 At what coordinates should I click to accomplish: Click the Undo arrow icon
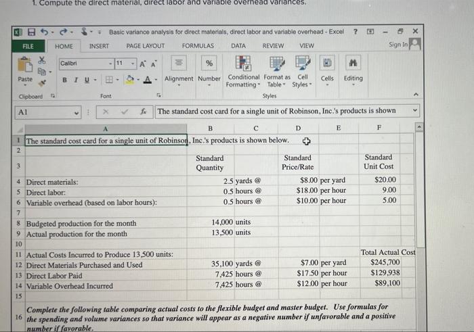tap(45, 31)
